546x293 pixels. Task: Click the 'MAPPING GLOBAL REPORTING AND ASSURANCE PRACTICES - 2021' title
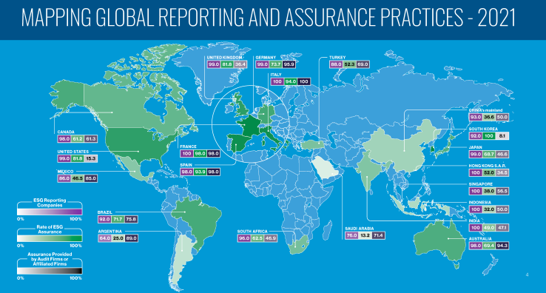pyautogui.click(x=268, y=18)
